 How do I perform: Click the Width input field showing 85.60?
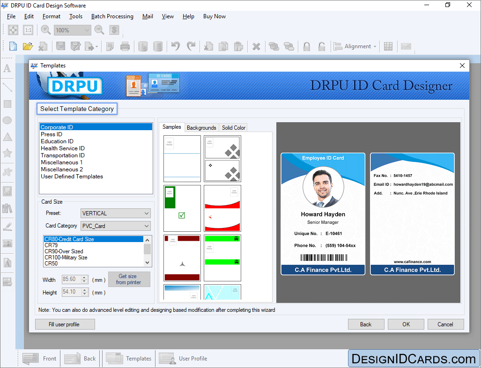[x=72, y=279]
